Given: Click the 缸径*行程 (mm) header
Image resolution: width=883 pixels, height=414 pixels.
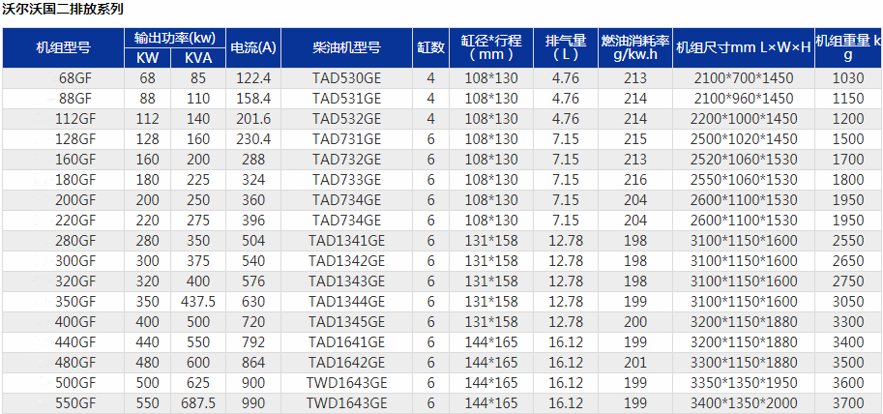Looking at the screenshot, I should pyautogui.click(x=491, y=47).
